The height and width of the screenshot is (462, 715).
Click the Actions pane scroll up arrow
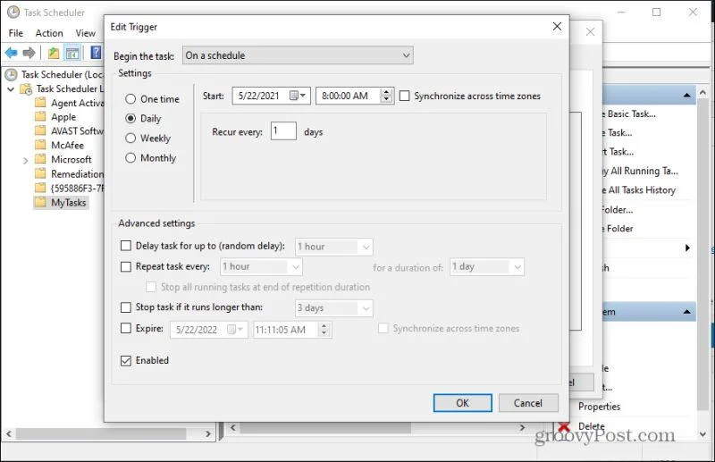pos(702,93)
